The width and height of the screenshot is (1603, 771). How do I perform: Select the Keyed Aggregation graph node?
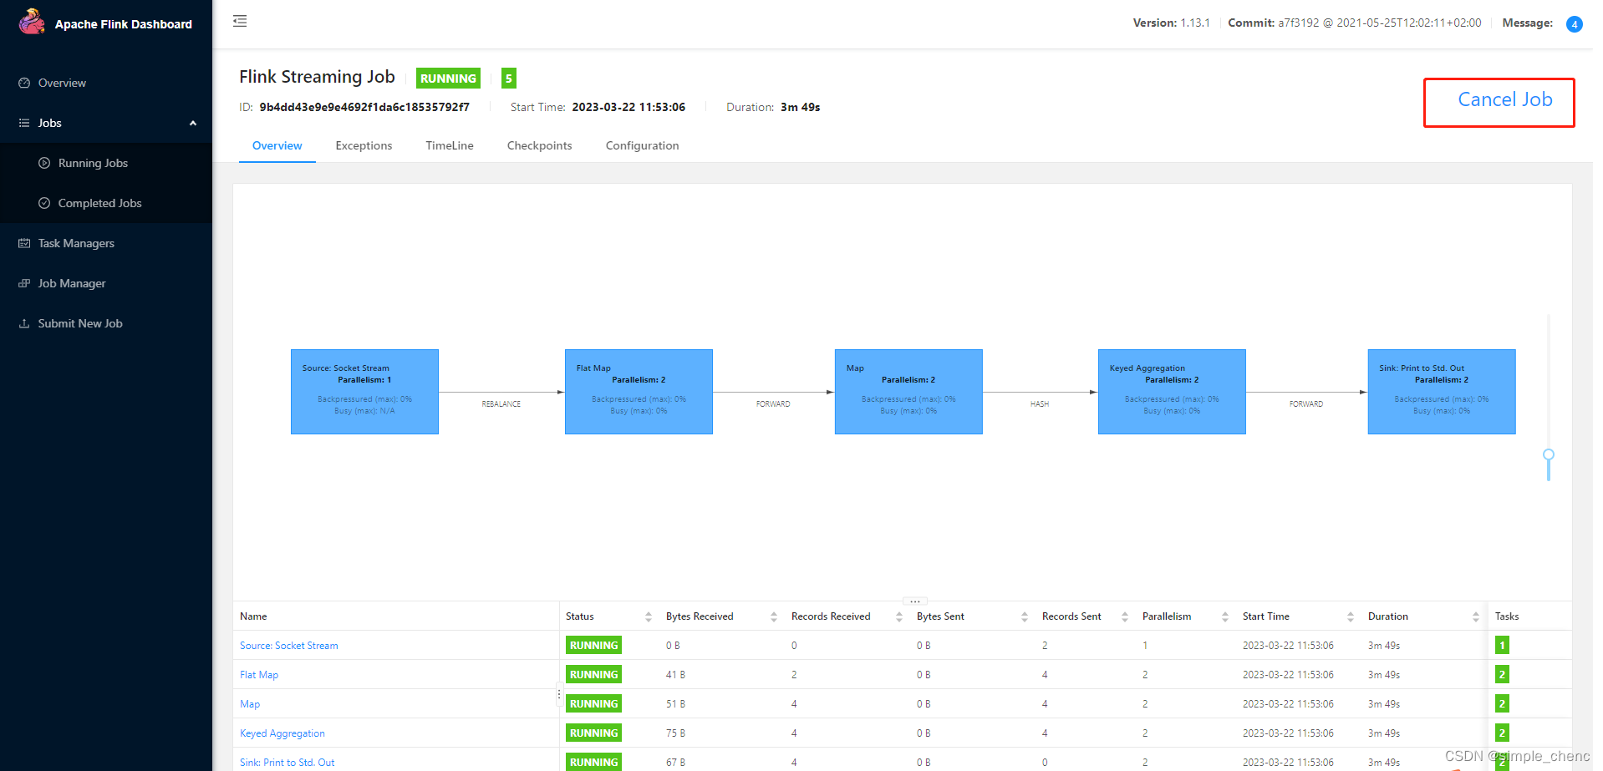coord(1172,392)
